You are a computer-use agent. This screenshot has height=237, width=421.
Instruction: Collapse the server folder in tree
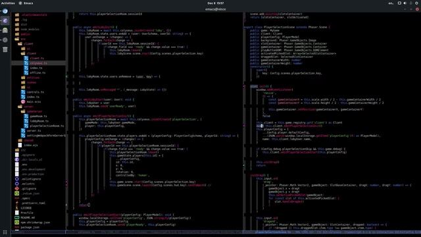26,107
